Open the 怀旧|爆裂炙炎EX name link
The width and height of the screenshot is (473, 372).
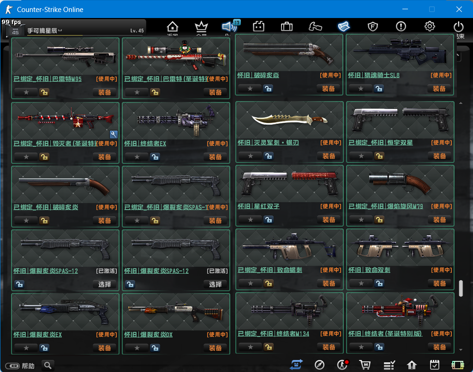click(37, 335)
